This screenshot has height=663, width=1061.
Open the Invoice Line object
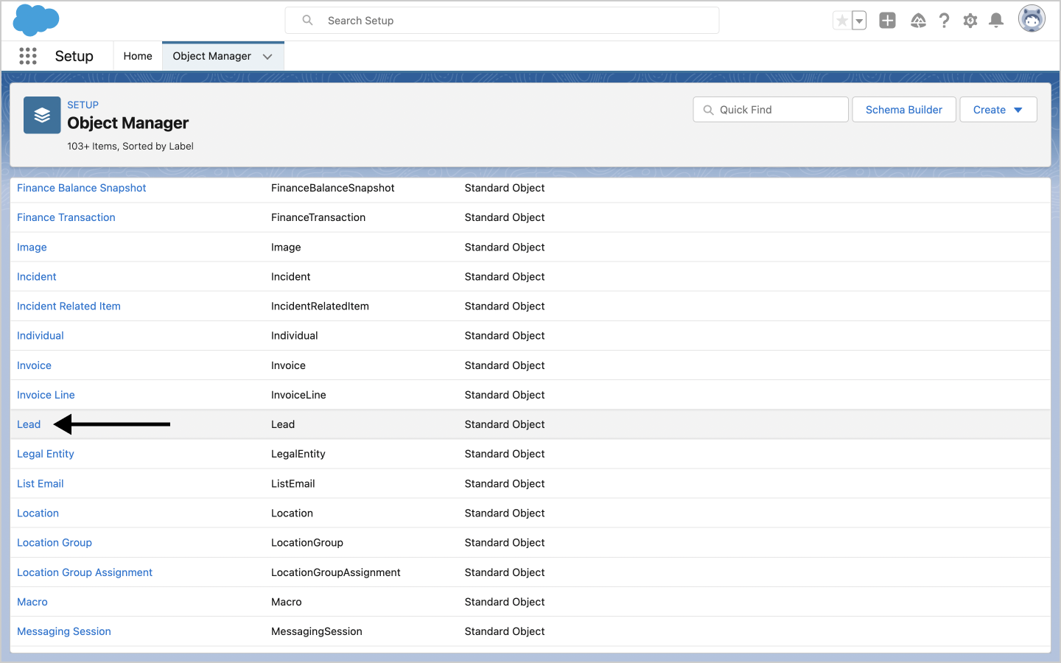click(46, 395)
